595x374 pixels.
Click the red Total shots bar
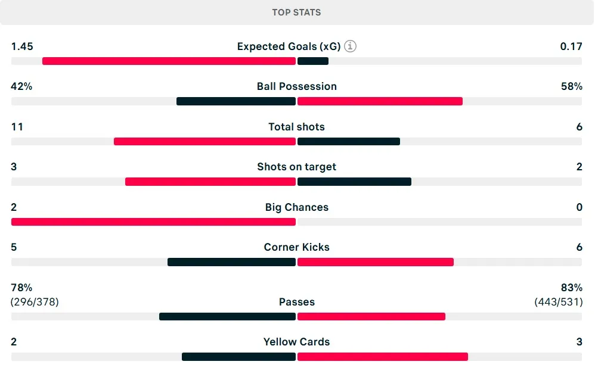tap(204, 141)
